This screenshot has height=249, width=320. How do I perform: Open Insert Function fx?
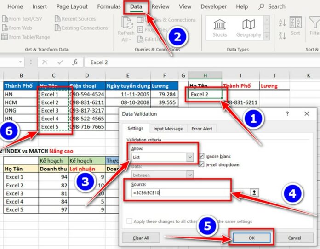point(75,62)
